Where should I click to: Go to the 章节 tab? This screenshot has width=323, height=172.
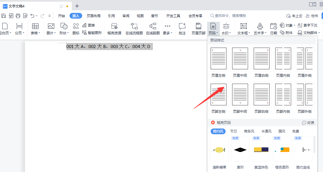155,16
